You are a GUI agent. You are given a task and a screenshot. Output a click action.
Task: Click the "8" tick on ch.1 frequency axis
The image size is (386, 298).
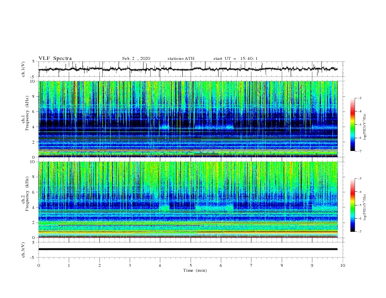click(34, 96)
